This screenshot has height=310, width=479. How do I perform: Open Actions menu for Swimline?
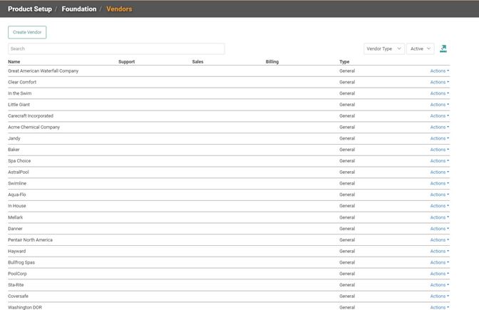pyautogui.click(x=440, y=184)
